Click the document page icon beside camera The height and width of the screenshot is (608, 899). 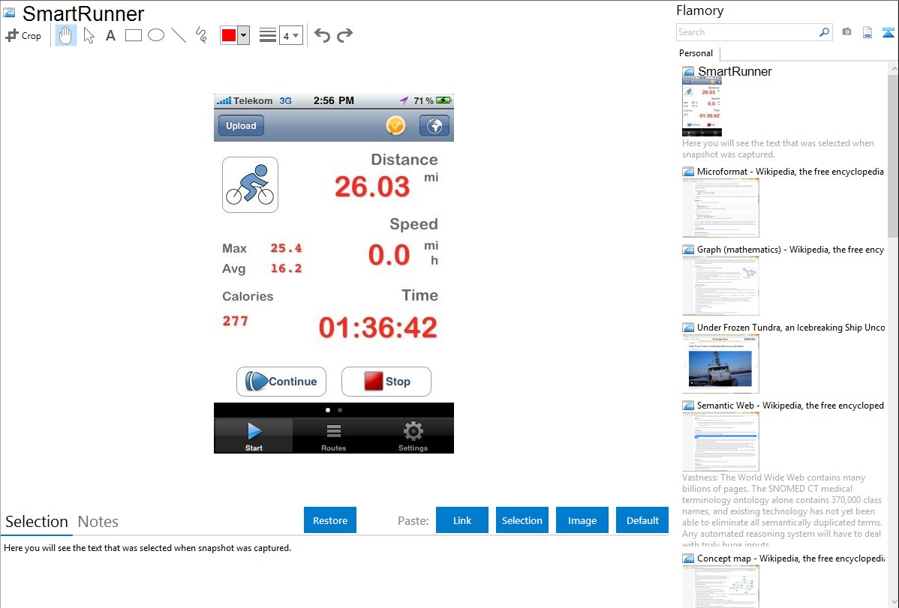[x=867, y=33]
